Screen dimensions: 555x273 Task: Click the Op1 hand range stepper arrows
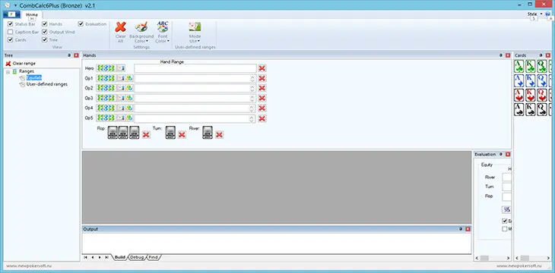tap(252, 78)
